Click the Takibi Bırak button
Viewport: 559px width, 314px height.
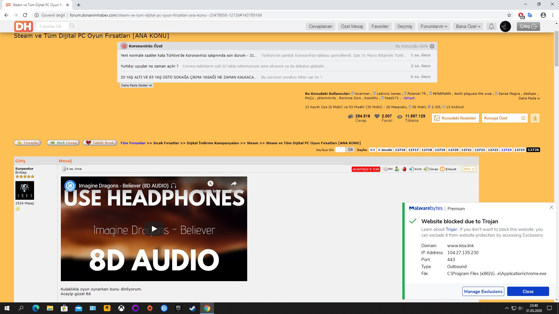(x=100, y=143)
